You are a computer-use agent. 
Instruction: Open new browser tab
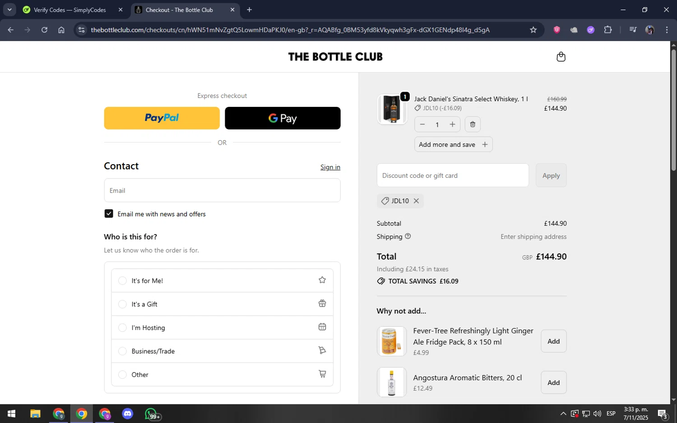coord(249,10)
